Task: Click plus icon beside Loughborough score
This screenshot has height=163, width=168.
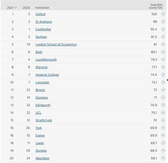Action: [x=163, y=59]
